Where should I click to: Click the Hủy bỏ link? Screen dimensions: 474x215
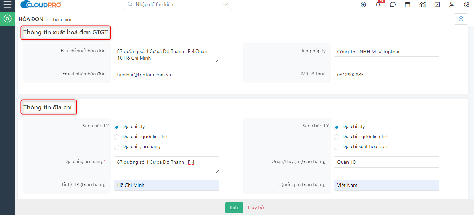coord(256,208)
